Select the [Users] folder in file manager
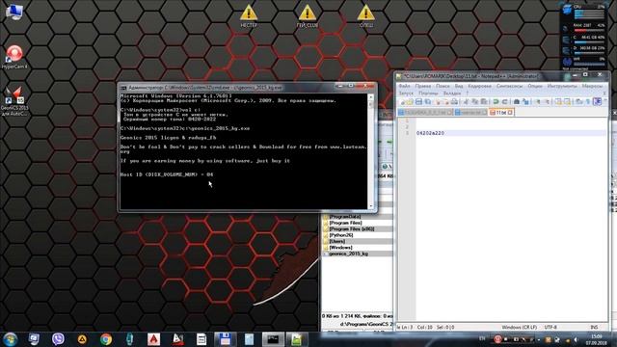Screen dimensions: 617x347 337,241
